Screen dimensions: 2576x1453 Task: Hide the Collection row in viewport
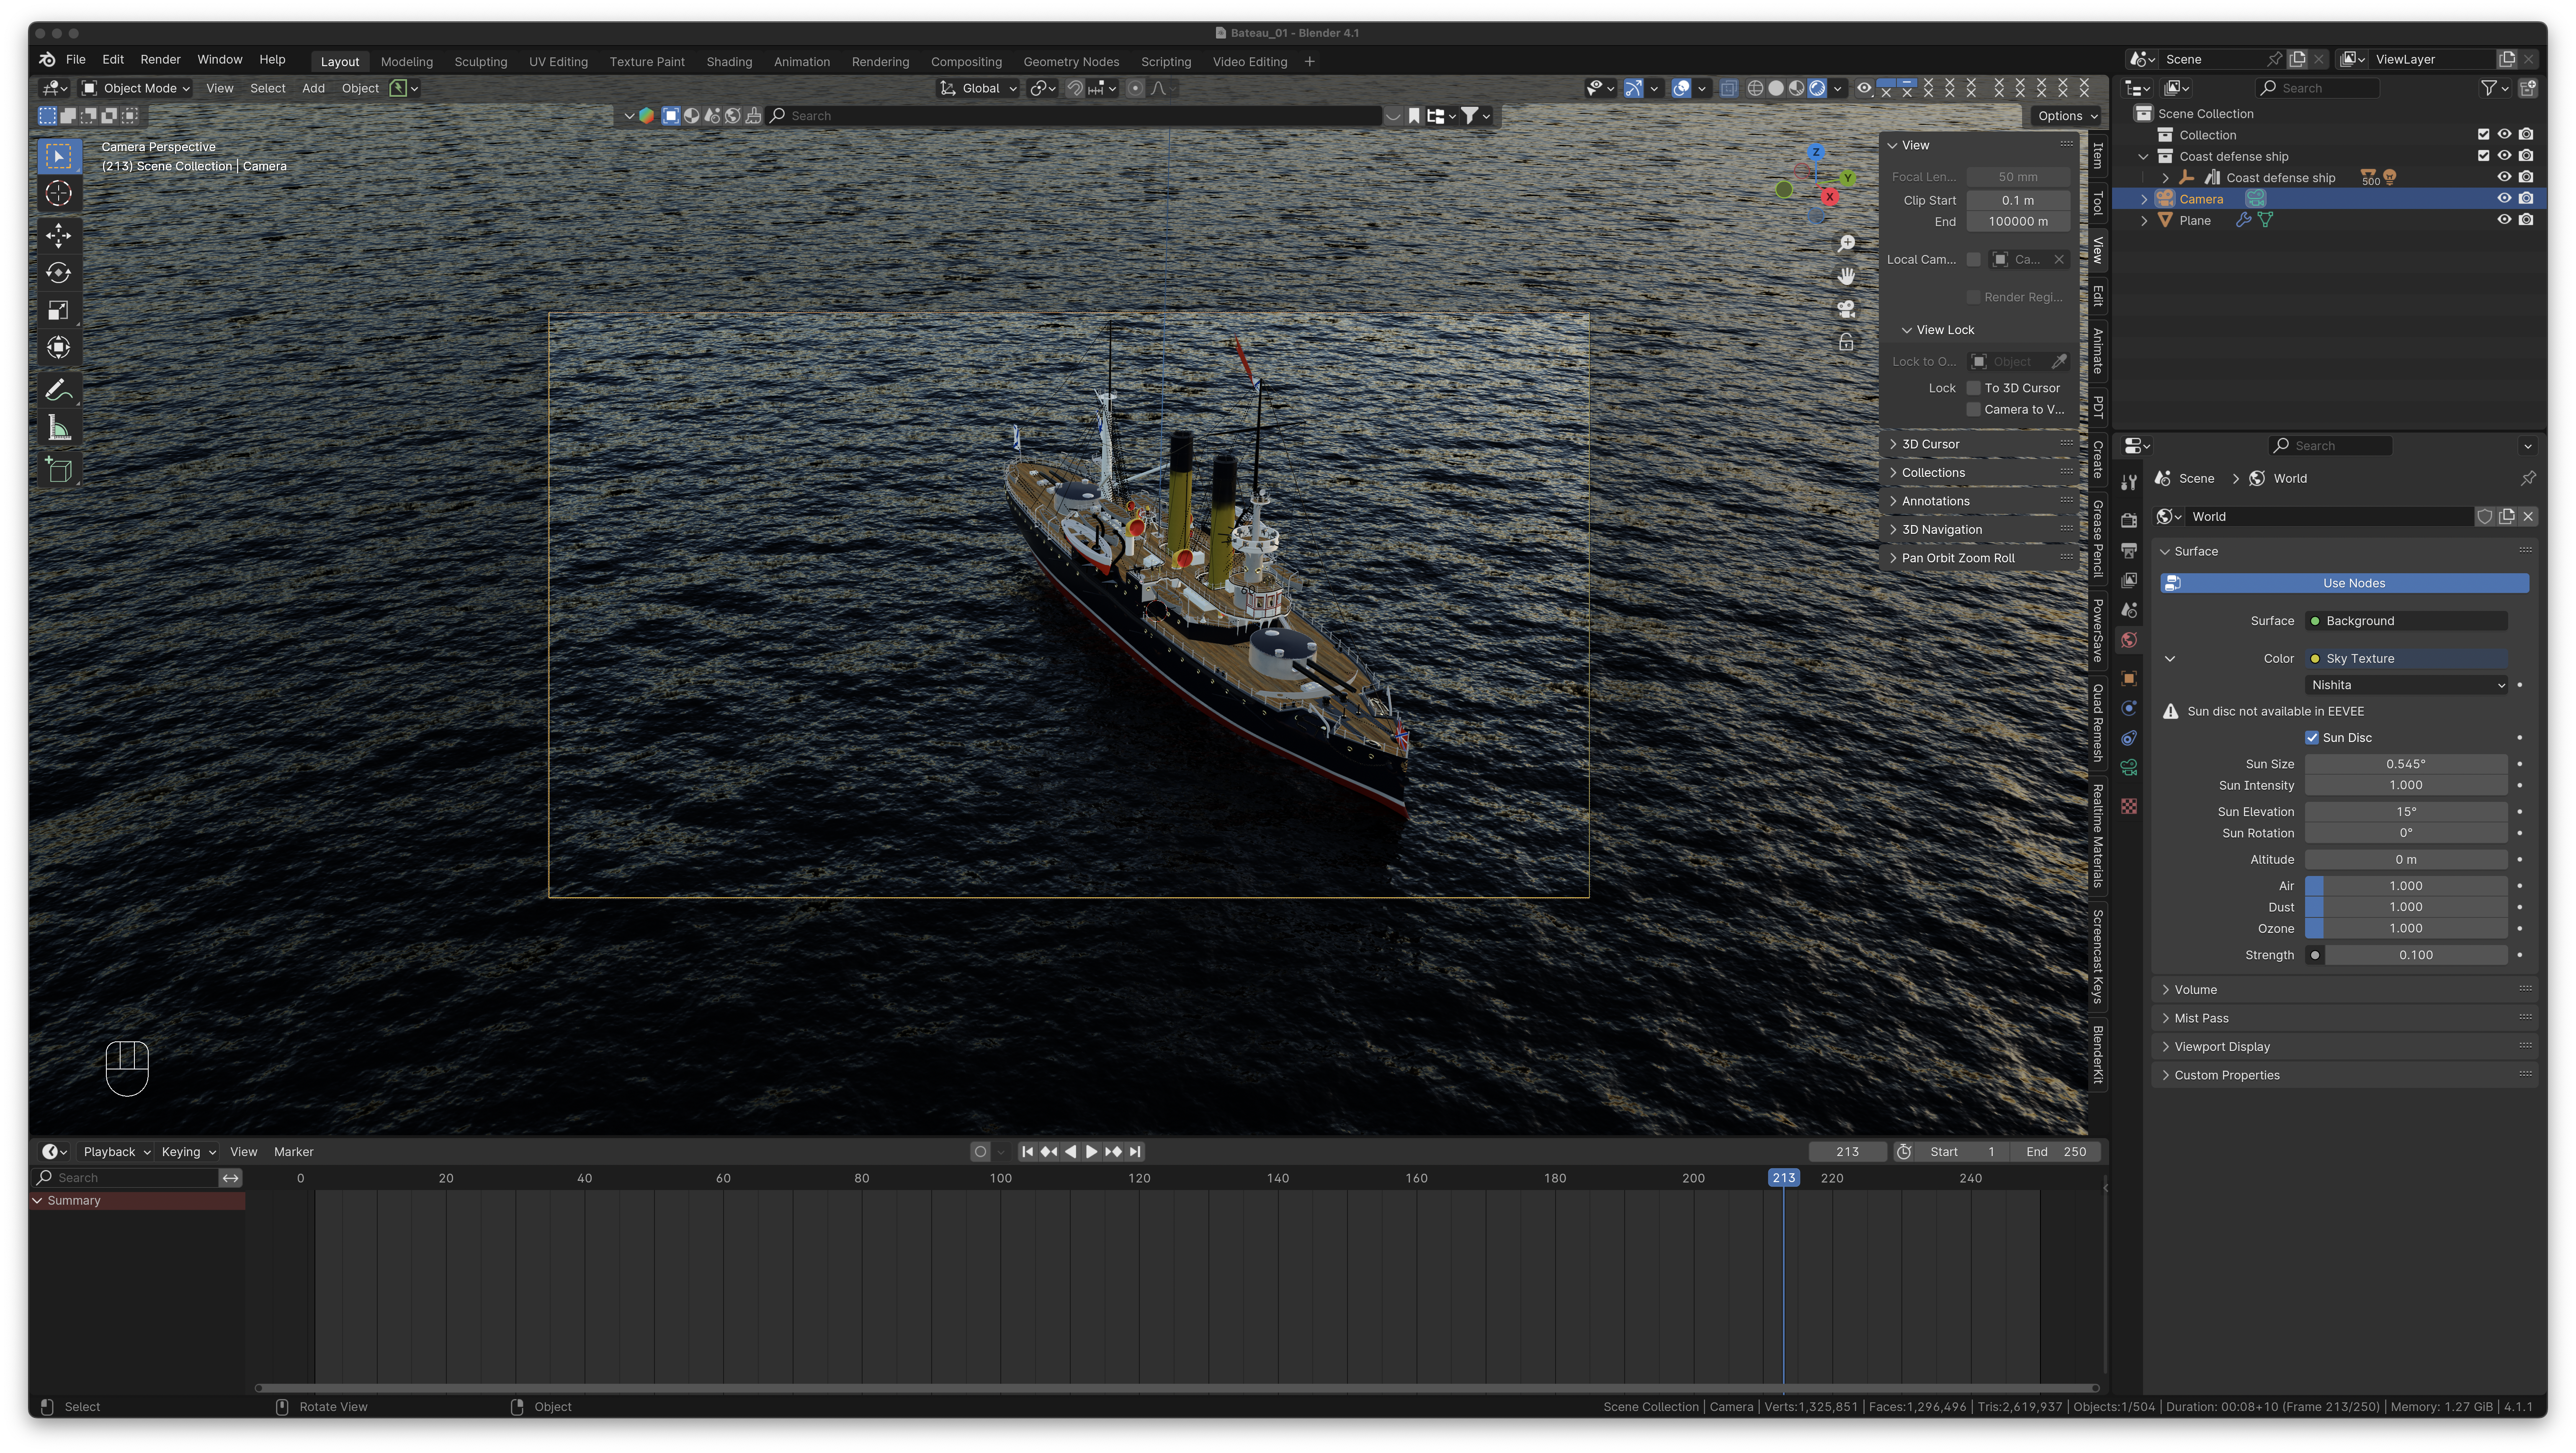[2504, 135]
